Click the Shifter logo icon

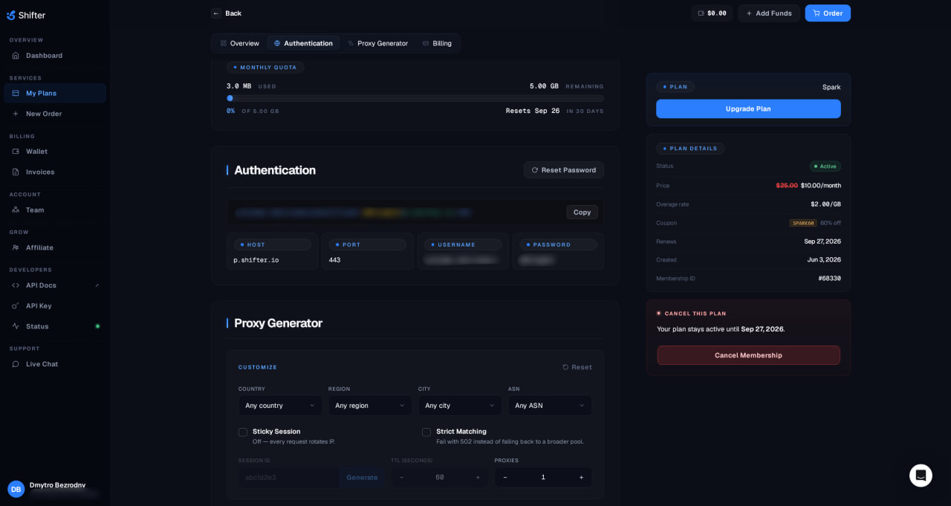point(11,15)
